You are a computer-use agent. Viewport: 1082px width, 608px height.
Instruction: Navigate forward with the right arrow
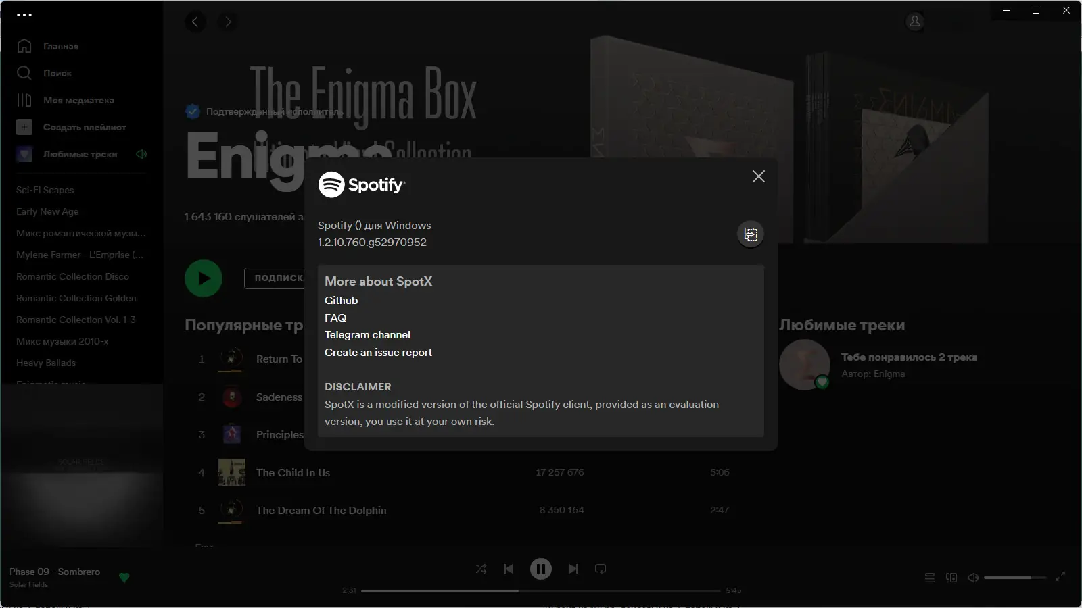[x=228, y=22]
